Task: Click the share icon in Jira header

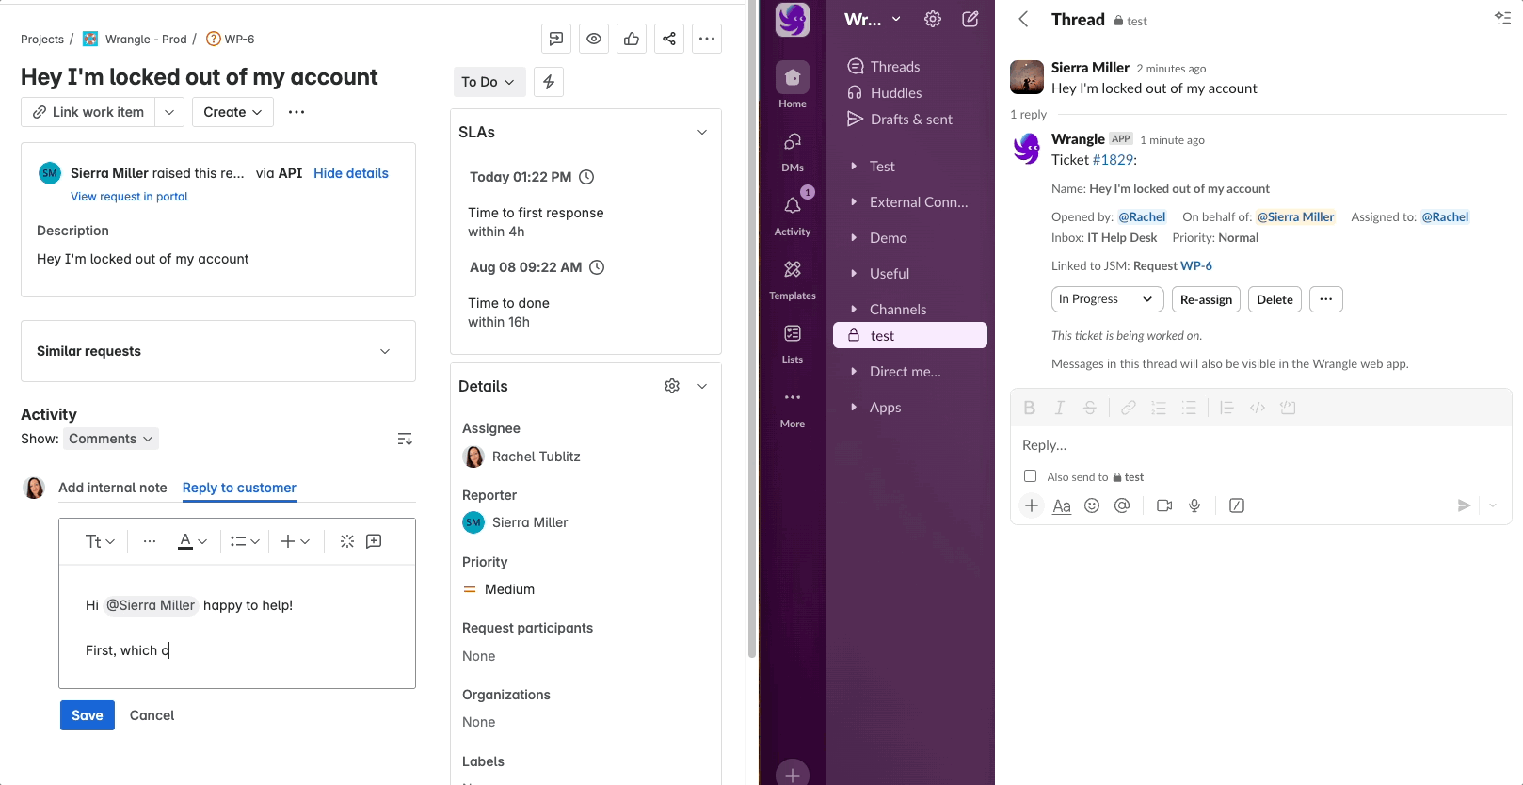Action: click(x=669, y=39)
